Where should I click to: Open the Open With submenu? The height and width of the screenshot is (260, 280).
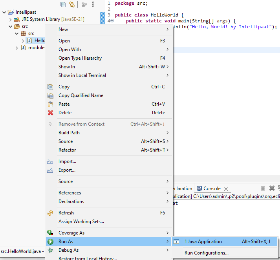click(109, 49)
